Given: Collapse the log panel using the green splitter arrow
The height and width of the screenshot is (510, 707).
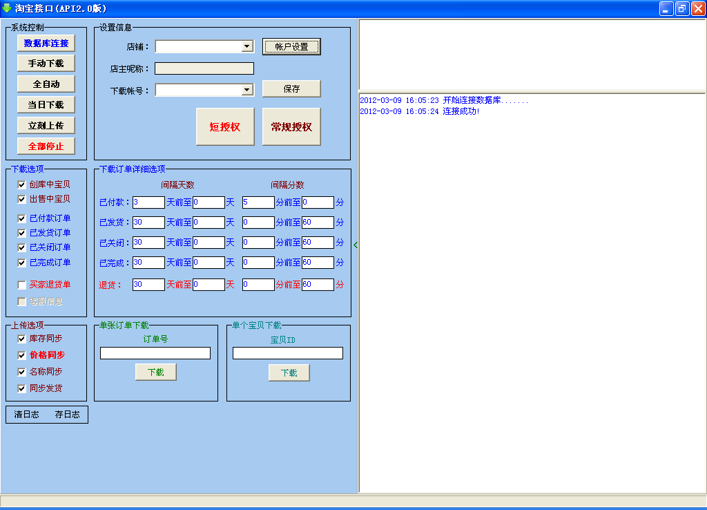Looking at the screenshot, I should tap(356, 245).
